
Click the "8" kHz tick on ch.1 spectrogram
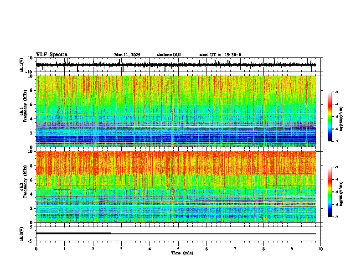[x=31, y=90]
